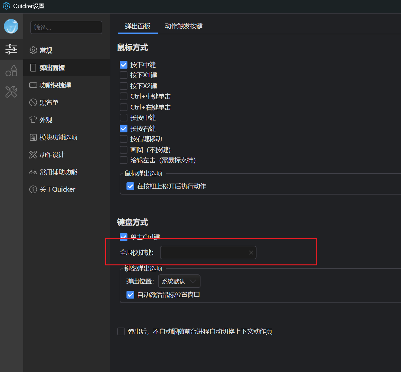Toggle 在按钮上松开后执行动作 checkbox
401x372 pixels.
[x=130, y=186]
